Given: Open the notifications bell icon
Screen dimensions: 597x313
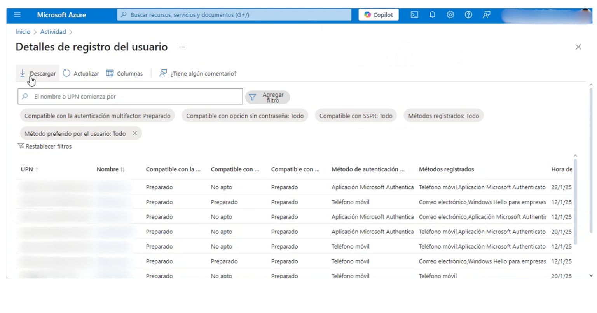Looking at the screenshot, I should (x=432, y=14).
